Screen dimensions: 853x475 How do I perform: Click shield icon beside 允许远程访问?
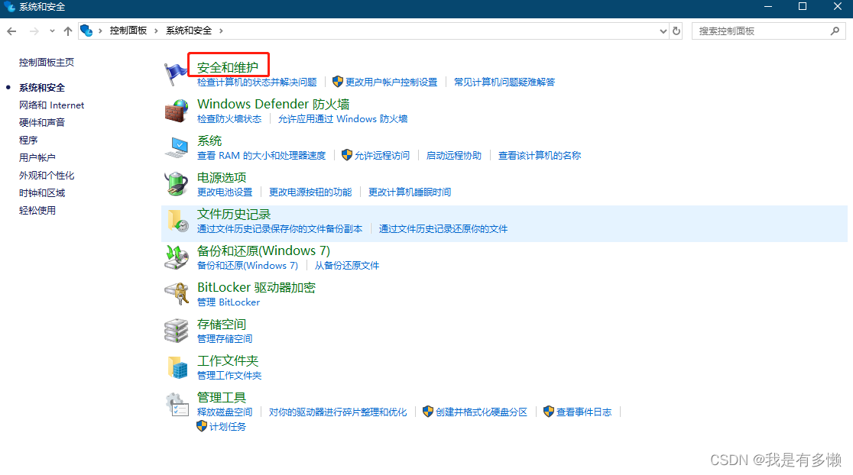[347, 155]
